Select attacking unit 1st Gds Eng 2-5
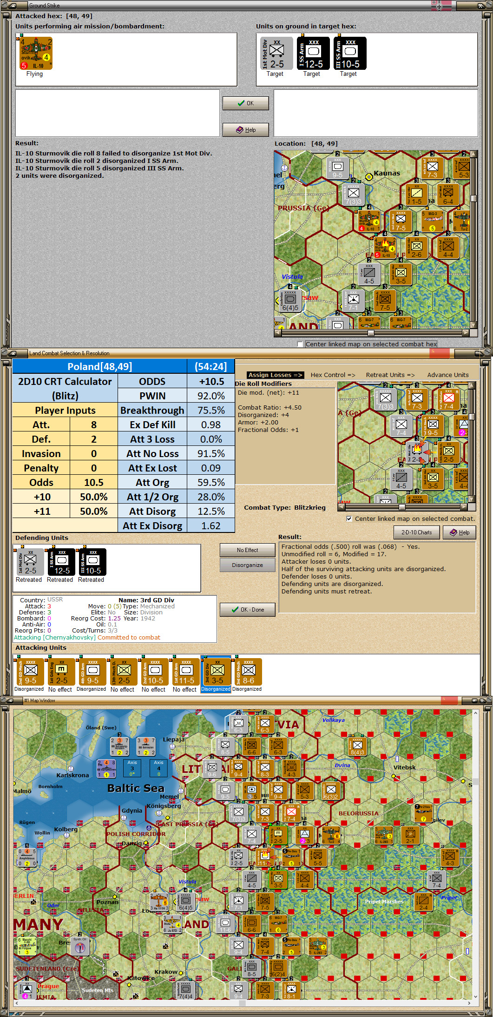Viewport: 493px width, 1017px height. (61, 671)
